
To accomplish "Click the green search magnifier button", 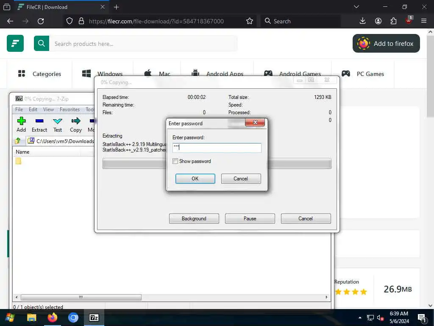I will [42, 43].
